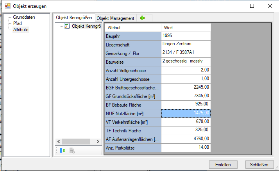This screenshot has height=171, width=279.
Task: Click the Objekt Kenngrößen tree node icon
Action: coord(67,26)
